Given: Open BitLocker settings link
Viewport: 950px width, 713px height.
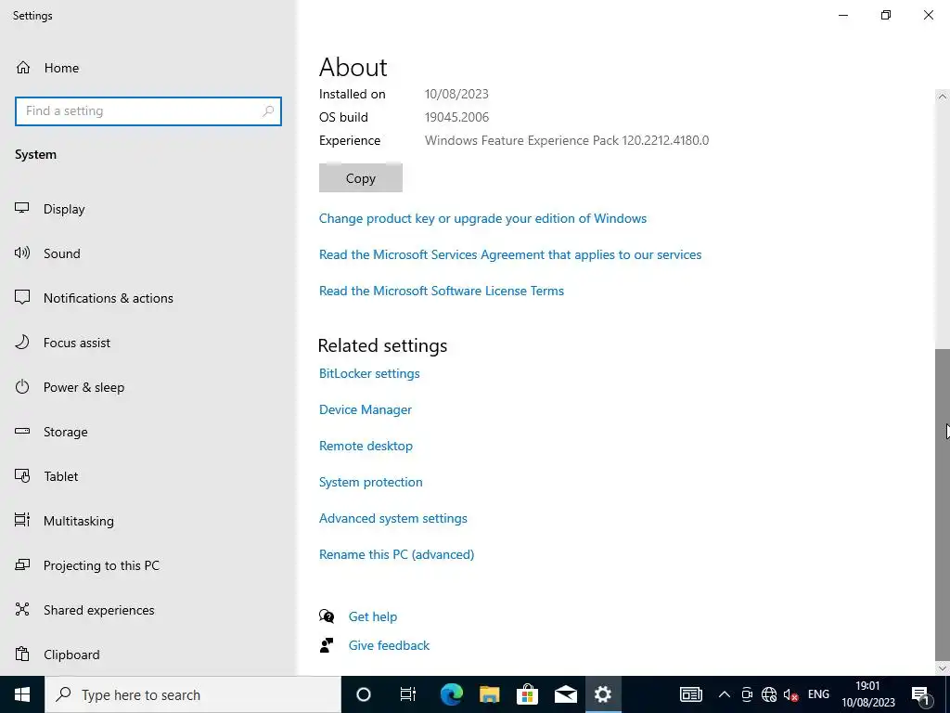Looking at the screenshot, I should (369, 373).
